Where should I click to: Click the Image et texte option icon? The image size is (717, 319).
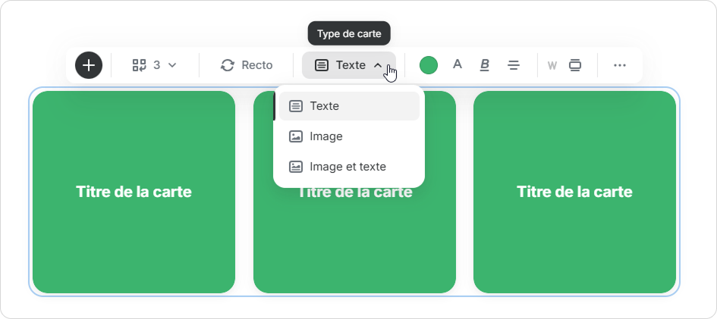tap(296, 167)
